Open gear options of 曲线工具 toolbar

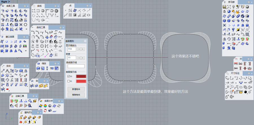tap(60, 27)
